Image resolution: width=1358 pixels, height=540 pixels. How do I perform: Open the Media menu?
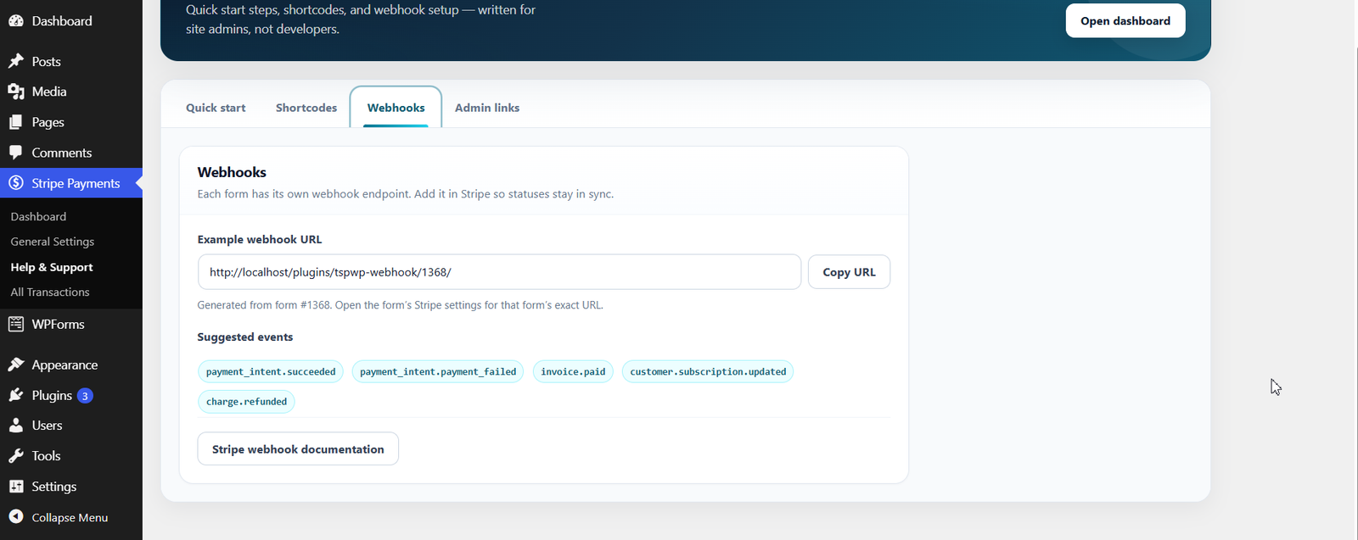[49, 92]
